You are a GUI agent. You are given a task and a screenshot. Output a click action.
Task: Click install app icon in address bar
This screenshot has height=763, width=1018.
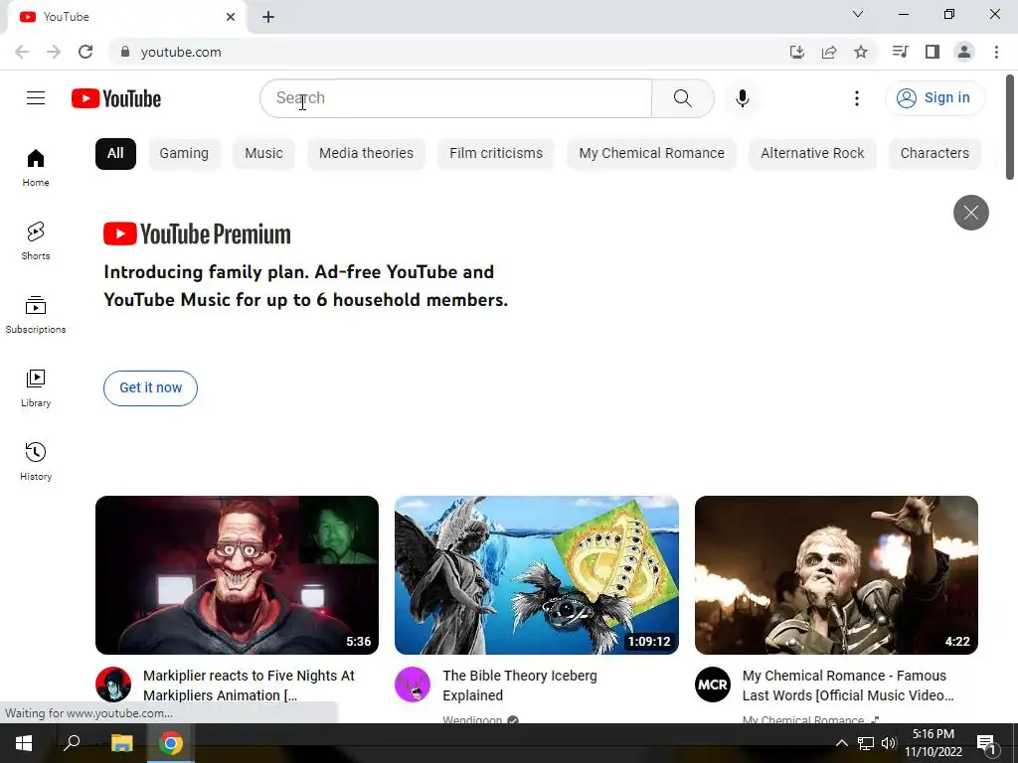click(797, 52)
